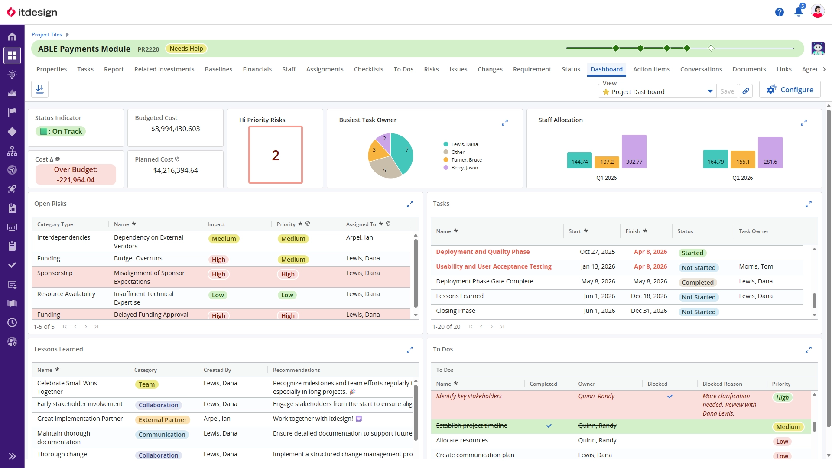Open the Deployment and Quality Phase task
Screen dimensions: 832x468
coord(483,252)
